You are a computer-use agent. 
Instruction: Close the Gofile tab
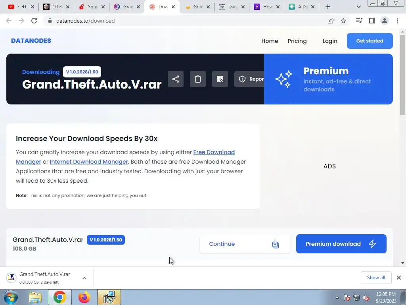tap(208, 7)
